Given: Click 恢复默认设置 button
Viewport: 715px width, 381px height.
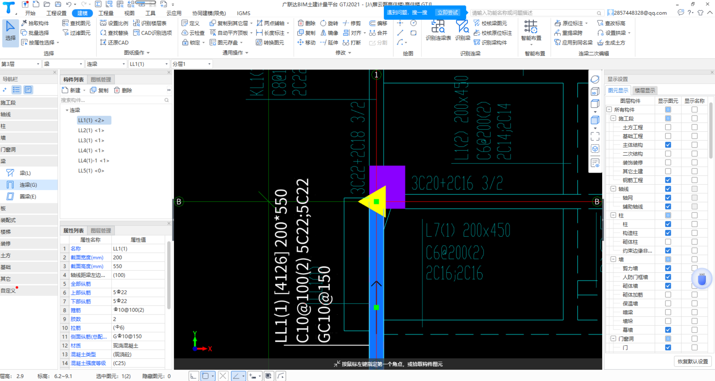Looking at the screenshot, I should (x=693, y=361).
